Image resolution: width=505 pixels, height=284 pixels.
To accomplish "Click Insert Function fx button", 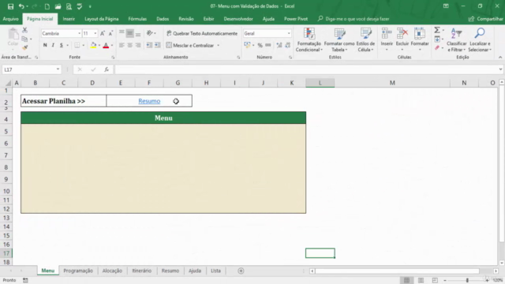I will 107,69.
